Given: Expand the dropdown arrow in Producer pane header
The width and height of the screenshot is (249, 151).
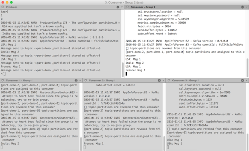Looking at the screenshot, I should point(122,7).
